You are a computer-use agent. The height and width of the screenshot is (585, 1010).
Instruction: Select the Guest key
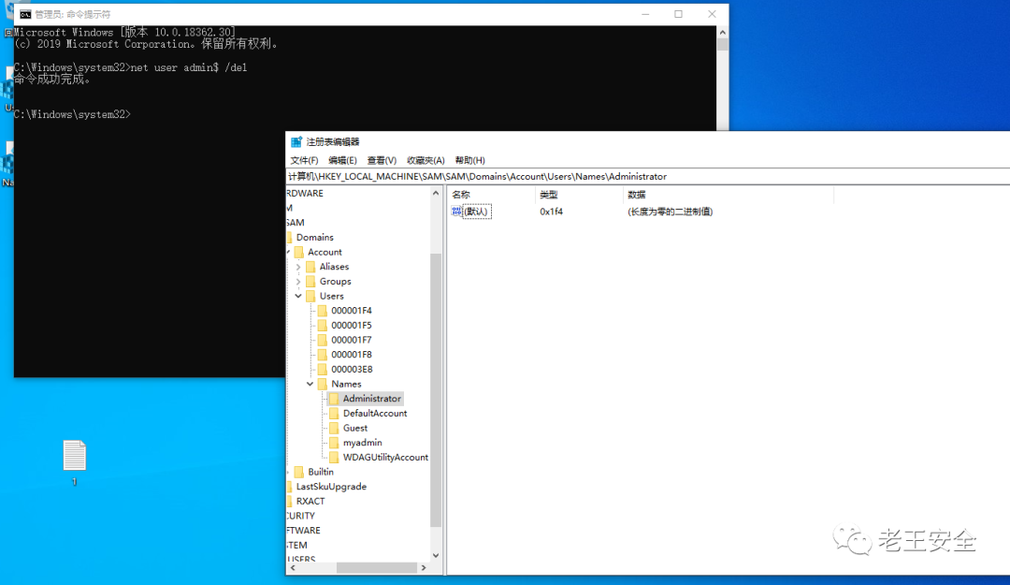click(355, 429)
